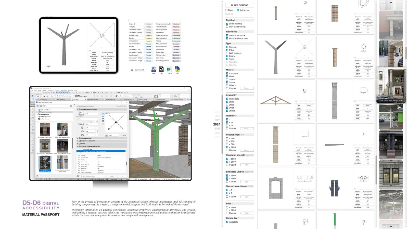Select the arrow tool in ArchiCAD toolbox
408x229 pixels.
tap(33, 96)
